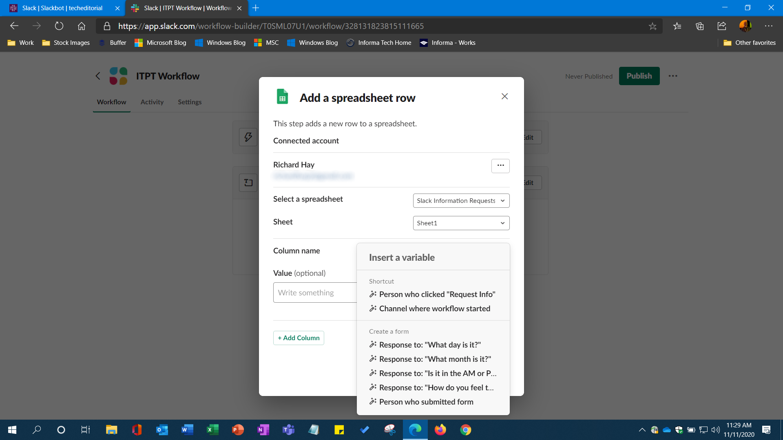Click the second workflow step icon on the left

click(248, 183)
